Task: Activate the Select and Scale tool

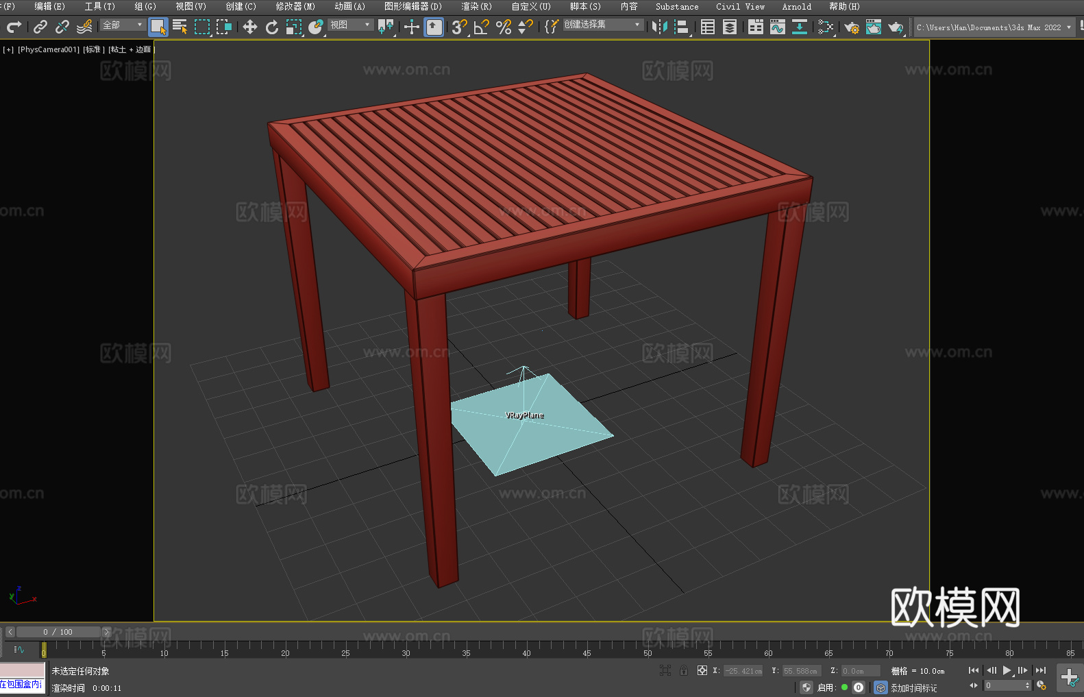Action: point(294,27)
